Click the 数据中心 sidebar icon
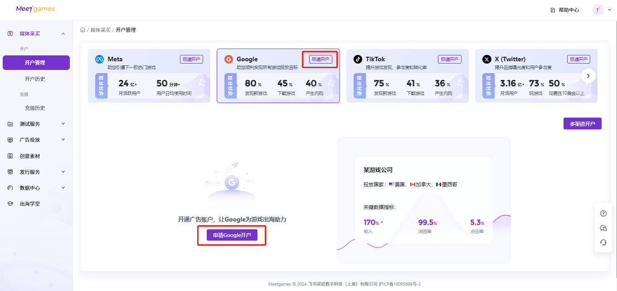 10,187
